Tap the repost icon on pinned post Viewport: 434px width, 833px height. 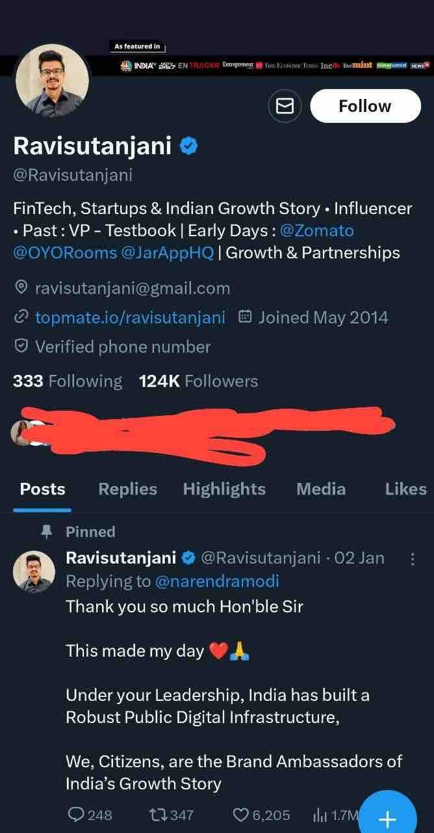158,815
